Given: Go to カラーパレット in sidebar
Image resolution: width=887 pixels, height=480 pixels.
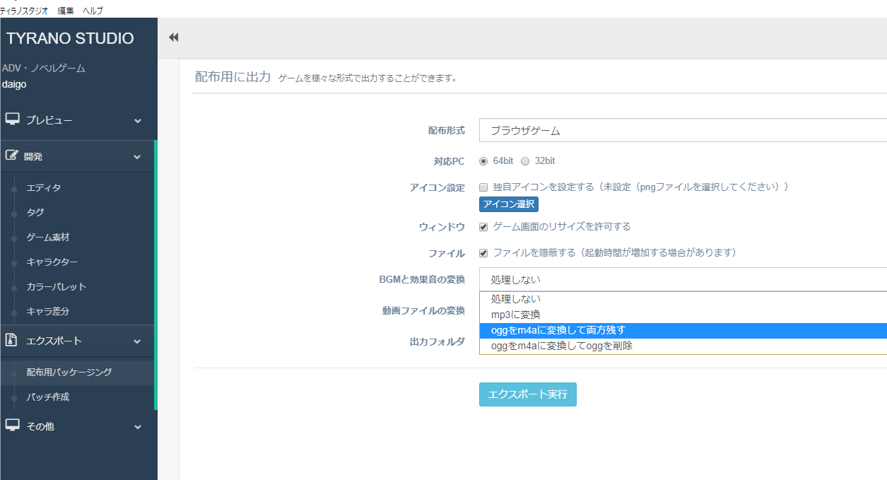Looking at the screenshot, I should (57, 286).
